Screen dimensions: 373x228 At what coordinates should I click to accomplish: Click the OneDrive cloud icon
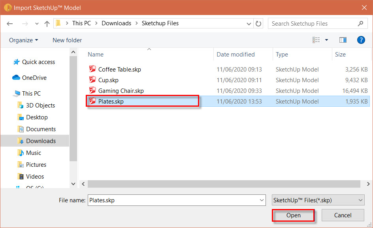(16, 77)
